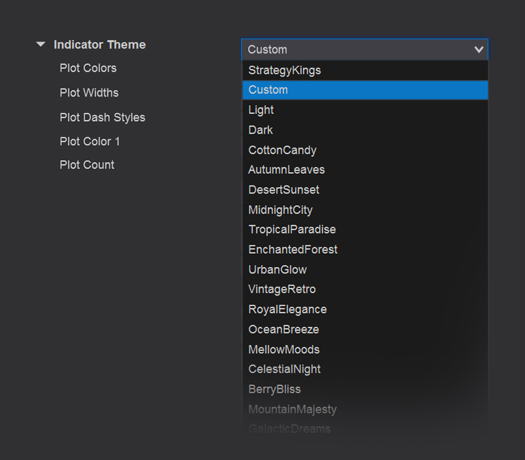
Task: Pick the UrbanGlow theme
Action: 278,269
